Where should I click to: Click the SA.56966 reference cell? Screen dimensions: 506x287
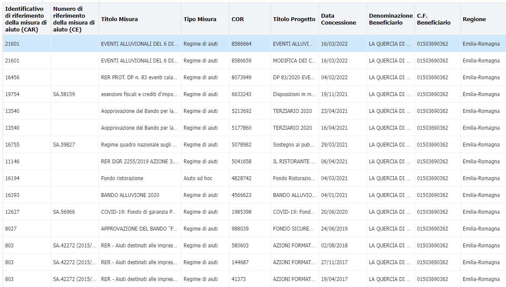click(64, 212)
